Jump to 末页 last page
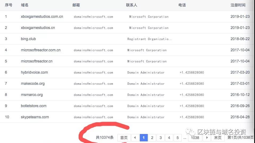255x143 pixels. 218,138
